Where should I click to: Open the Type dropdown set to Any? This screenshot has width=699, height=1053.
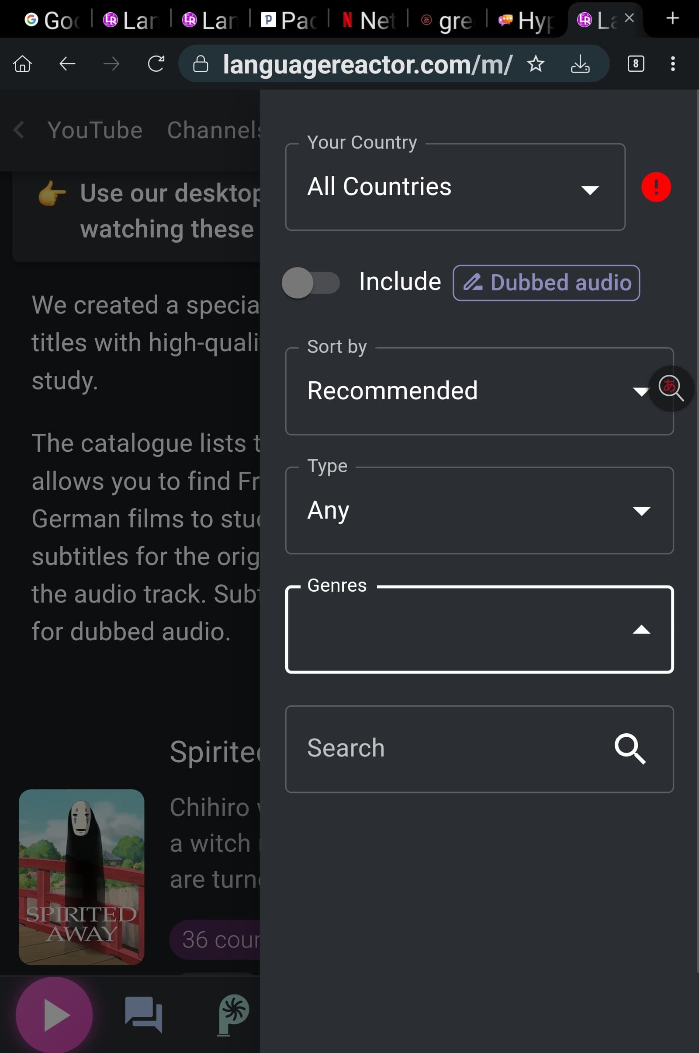click(479, 510)
